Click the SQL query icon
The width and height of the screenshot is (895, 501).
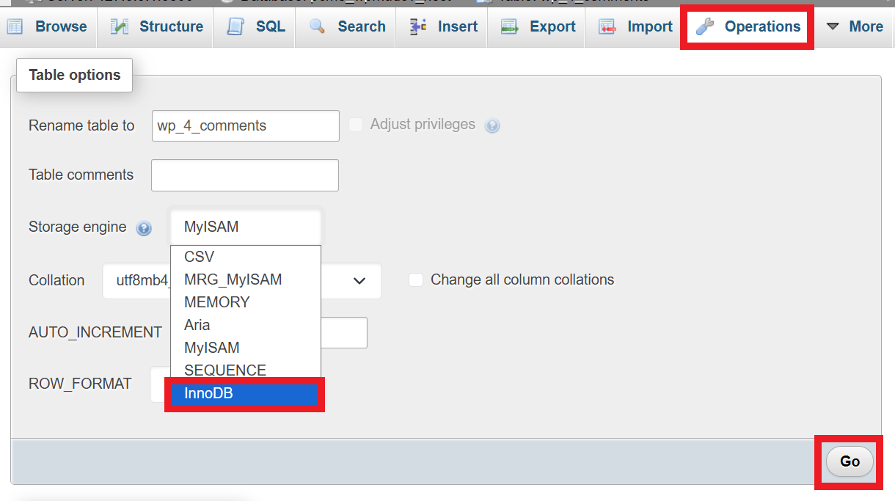tap(235, 26)
